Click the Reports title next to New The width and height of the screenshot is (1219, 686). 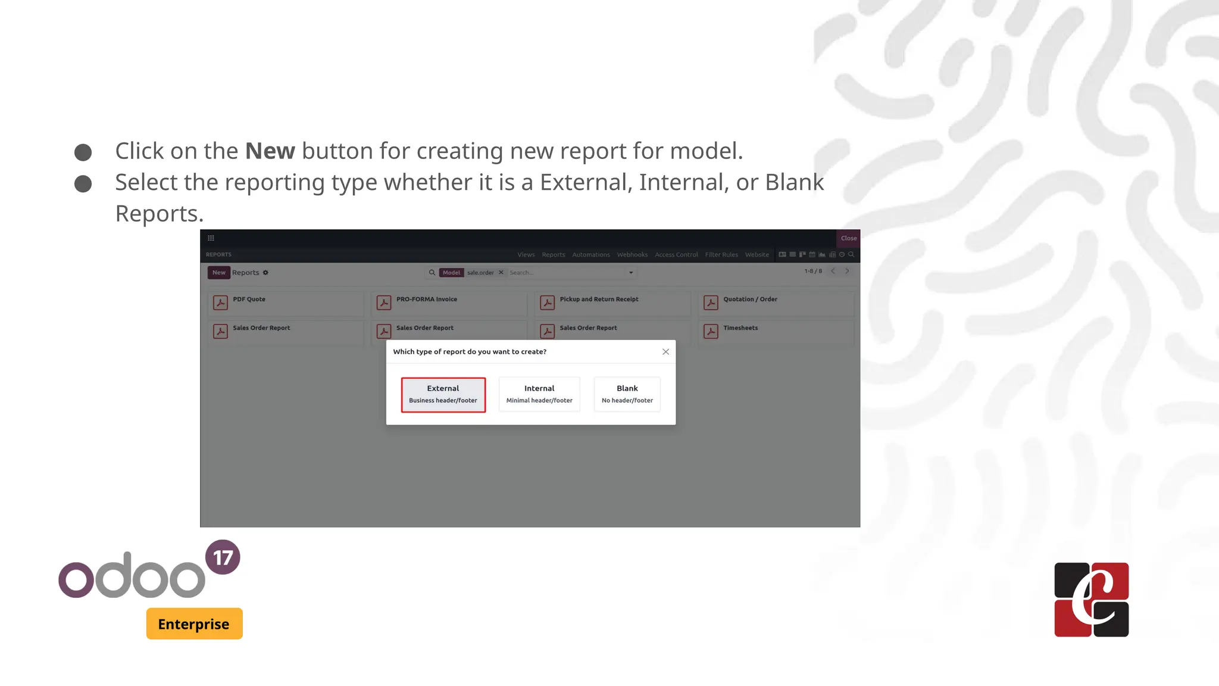(x=245, y=273)
